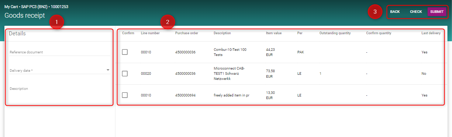Tick the confirm checkbox for Microconnect CAB-TEST1 item
The height and width of the screenshot is (137, 452).
point(125,74)
